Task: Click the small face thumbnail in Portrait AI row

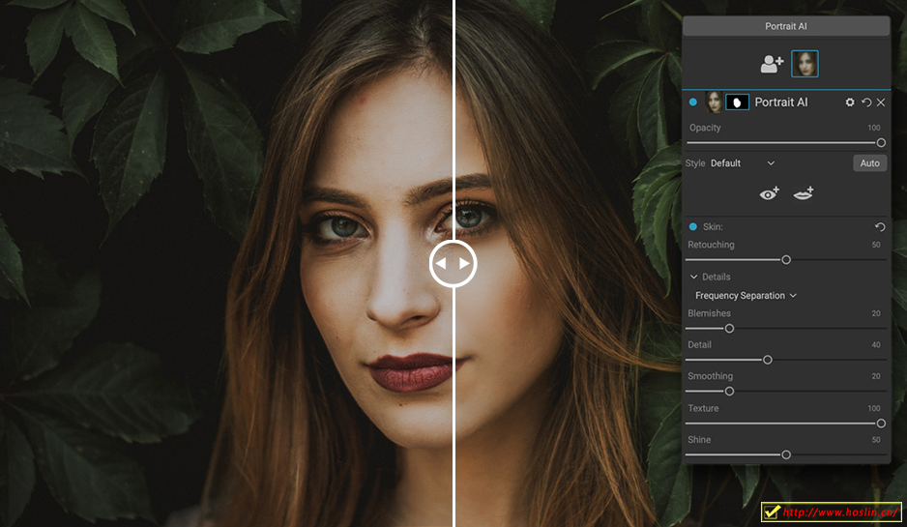Action: (714, 102)
